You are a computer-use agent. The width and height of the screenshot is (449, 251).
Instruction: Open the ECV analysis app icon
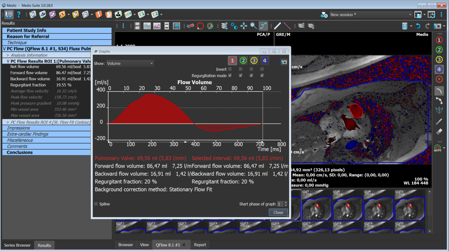pos(128,14)
